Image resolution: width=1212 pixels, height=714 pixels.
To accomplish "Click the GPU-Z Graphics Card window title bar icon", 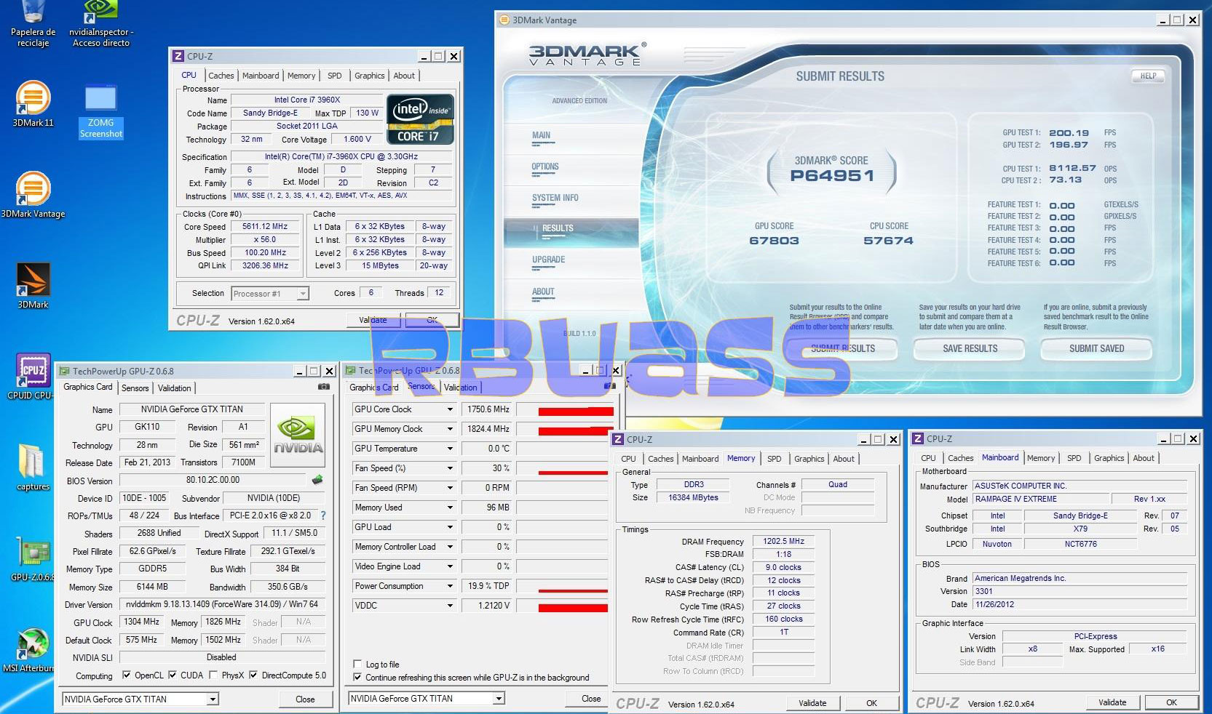I will tap(64, 371).
